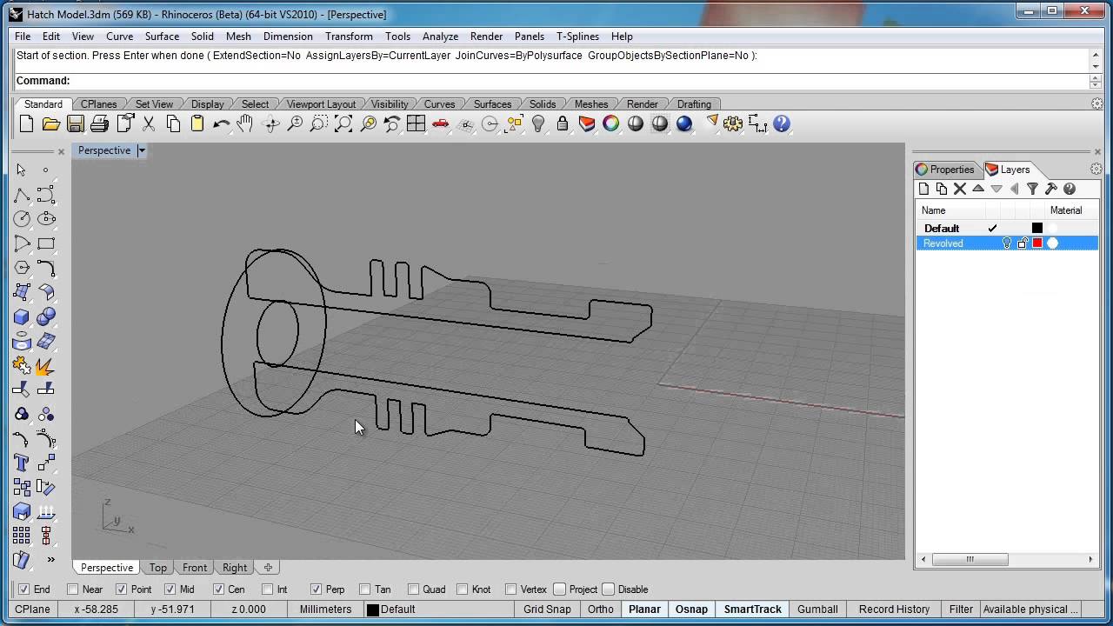This screenshot has height=626, width=1113.
Task: Click the Undo arrow icon
Action: 221,124
